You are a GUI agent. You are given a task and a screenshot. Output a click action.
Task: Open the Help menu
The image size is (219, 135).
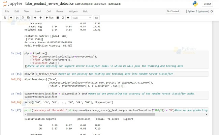(x=86, y=11)
